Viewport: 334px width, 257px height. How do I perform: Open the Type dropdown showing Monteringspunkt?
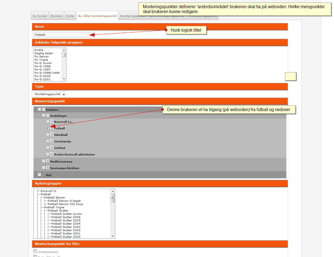50,94
